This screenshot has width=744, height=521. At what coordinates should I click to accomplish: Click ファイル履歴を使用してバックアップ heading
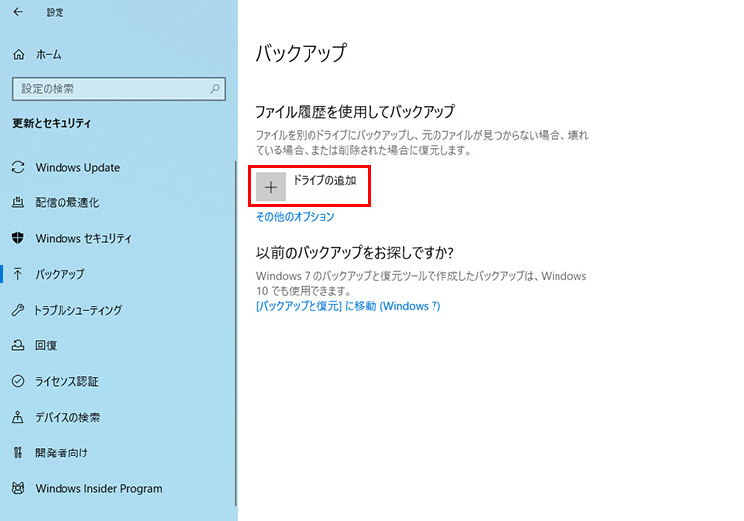[x=355, y=111]
